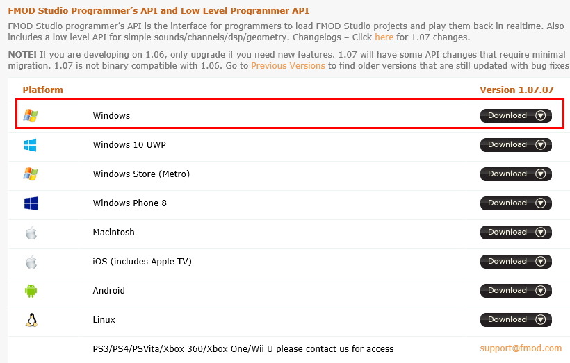Click the Windows Phone 8 logo icon

tap(31, 203)
